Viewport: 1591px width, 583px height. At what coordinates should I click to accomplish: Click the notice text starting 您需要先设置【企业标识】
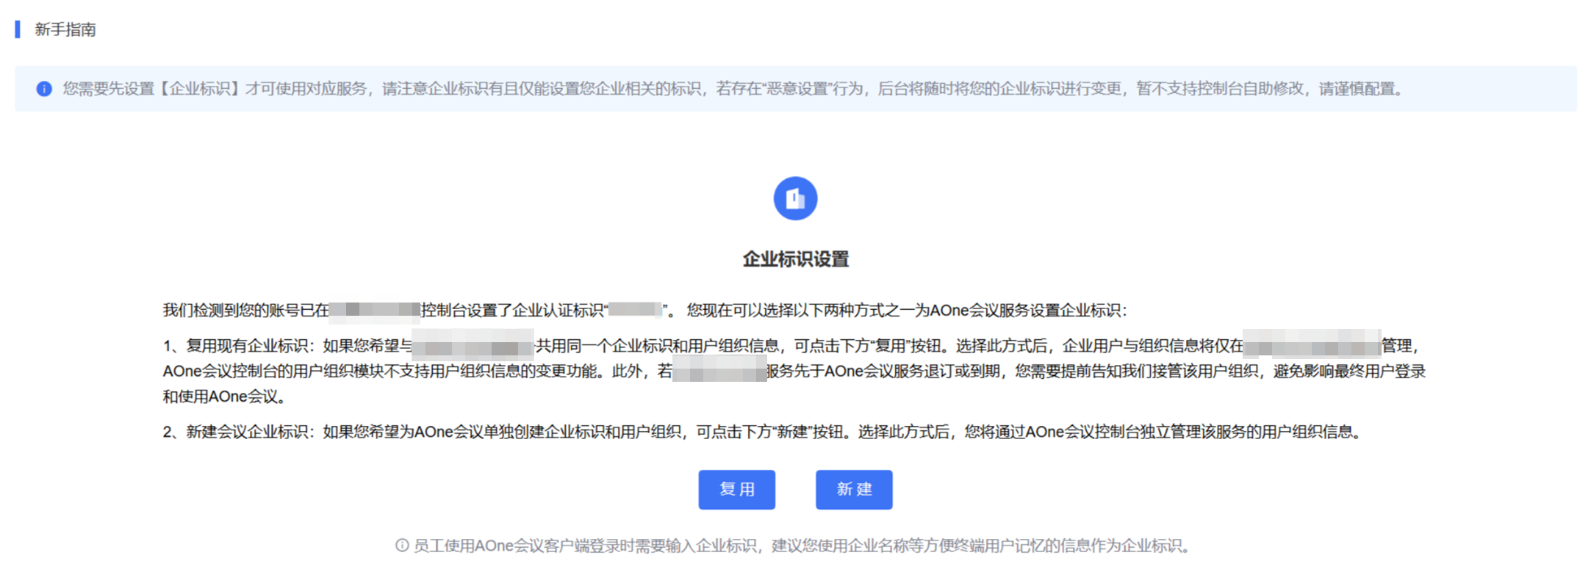(734, 89)
